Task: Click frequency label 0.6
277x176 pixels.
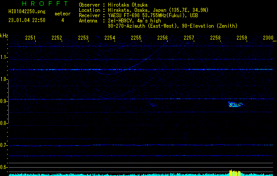Action: [x=4, y=167]
